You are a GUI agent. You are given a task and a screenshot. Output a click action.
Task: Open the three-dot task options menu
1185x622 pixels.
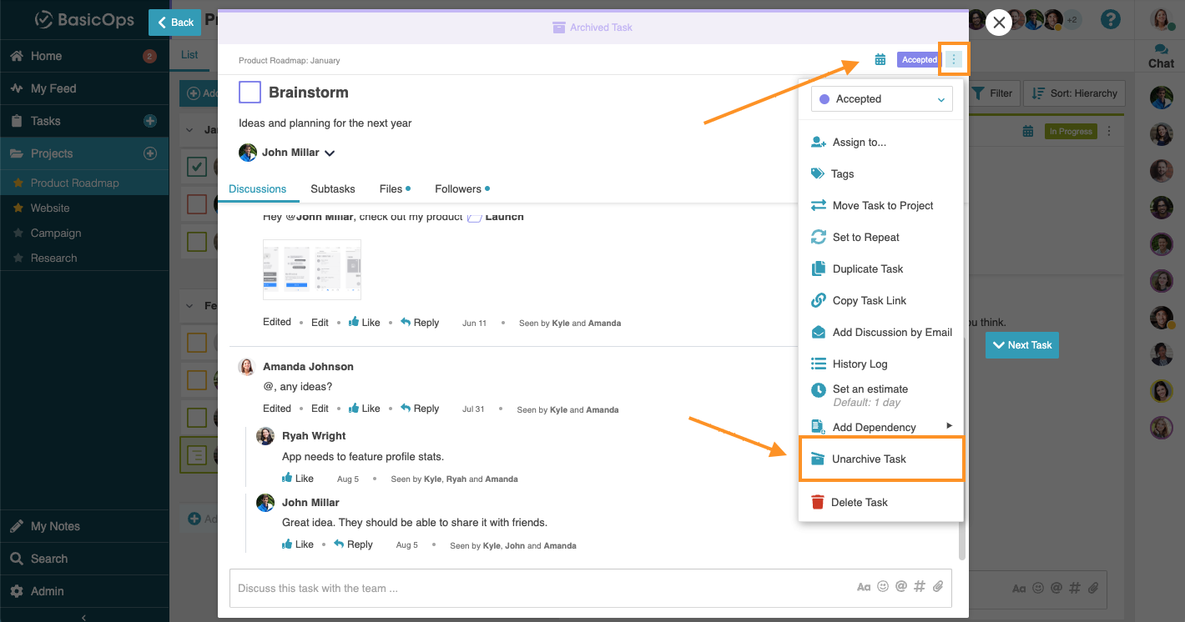pos(954,60)
